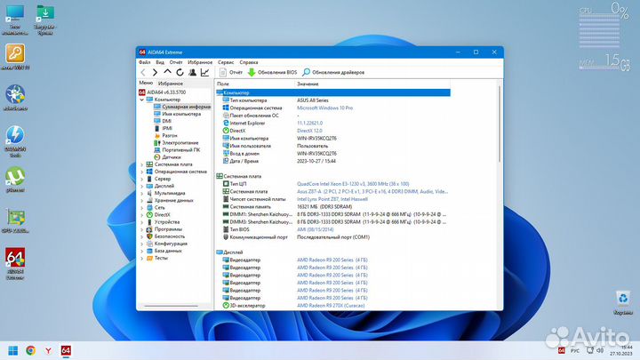Go up one level with the up arrow icon
The width and height of the screenshot is (640, 360).
[167, 72]
